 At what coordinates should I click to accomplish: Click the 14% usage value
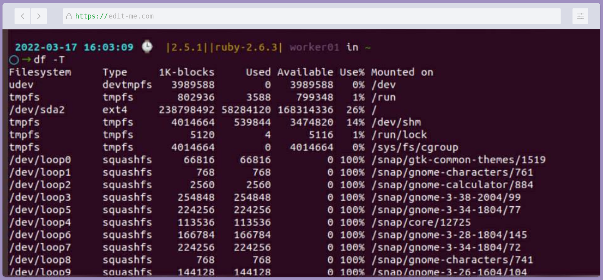[x=355, y=122]
